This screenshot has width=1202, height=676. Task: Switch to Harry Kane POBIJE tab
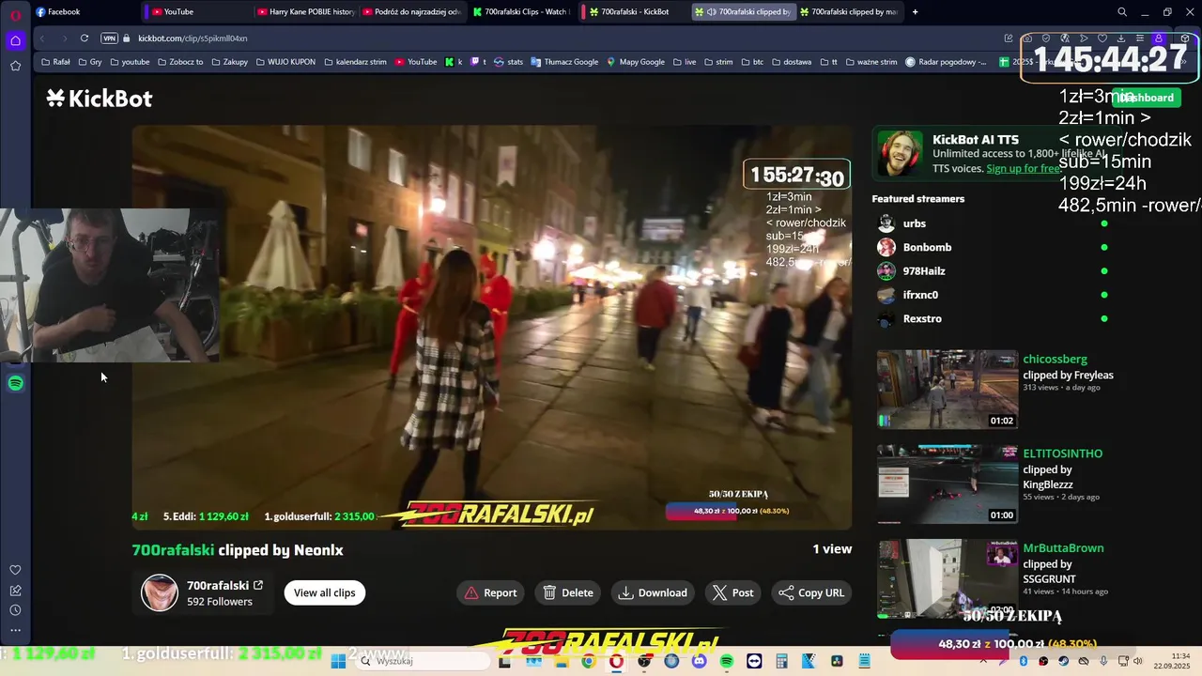[306, 12]
